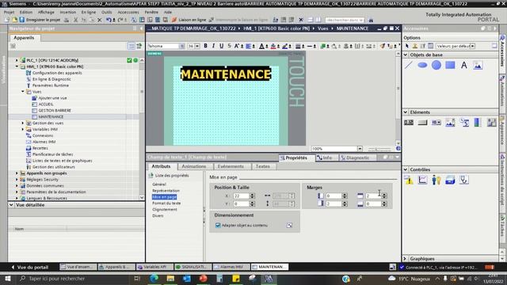The image size is (507, 285).
Task: Open the 'Valeurs par défaut' dropdown
Action: (x=472, y=46)
